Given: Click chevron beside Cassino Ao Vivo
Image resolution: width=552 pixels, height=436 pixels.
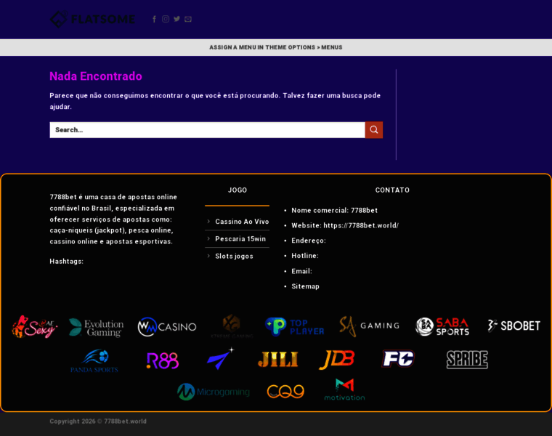Looking at the screenshot, I should click(208, 222).
